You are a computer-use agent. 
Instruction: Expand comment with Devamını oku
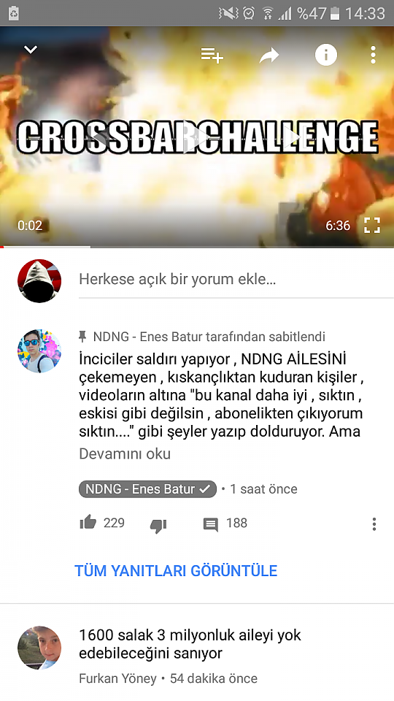(x=125, y=453)
